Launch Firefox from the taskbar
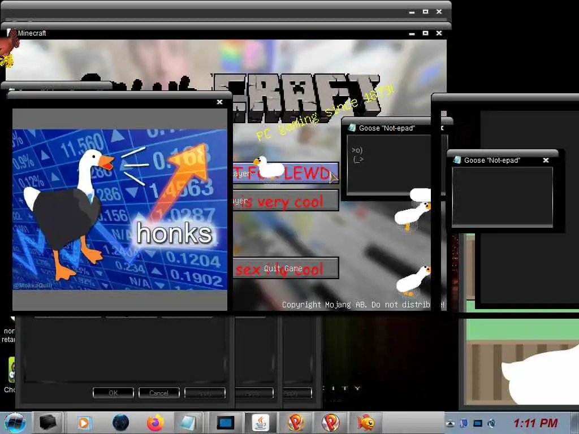Image resolution: width=579 pixels, height=434 pixels. coord(155,423)
